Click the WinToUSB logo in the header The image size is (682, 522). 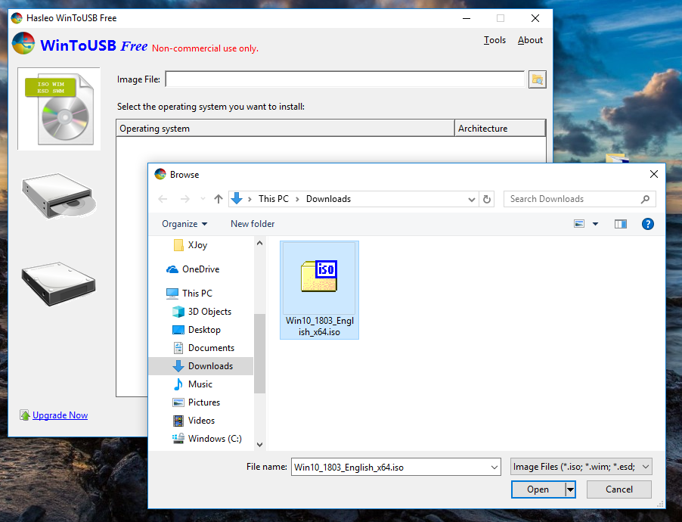(23, 43)
